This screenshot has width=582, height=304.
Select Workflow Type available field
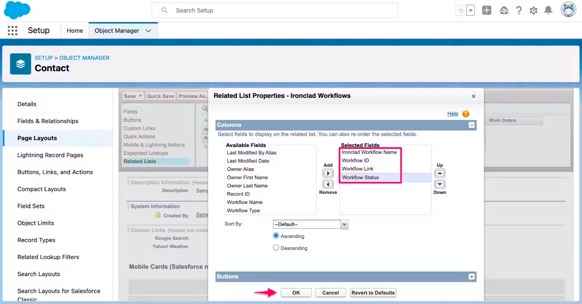(x=243, y=211)
